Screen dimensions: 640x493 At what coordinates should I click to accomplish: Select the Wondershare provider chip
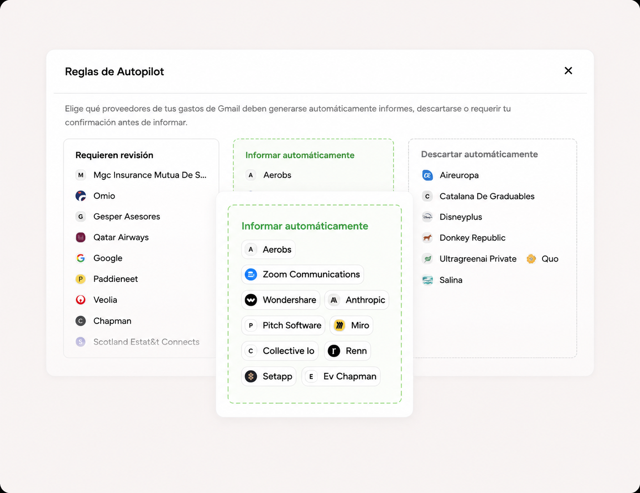(x=281, y=300)
